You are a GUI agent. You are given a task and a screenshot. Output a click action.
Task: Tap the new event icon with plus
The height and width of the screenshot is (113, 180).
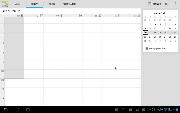point(166,4)
